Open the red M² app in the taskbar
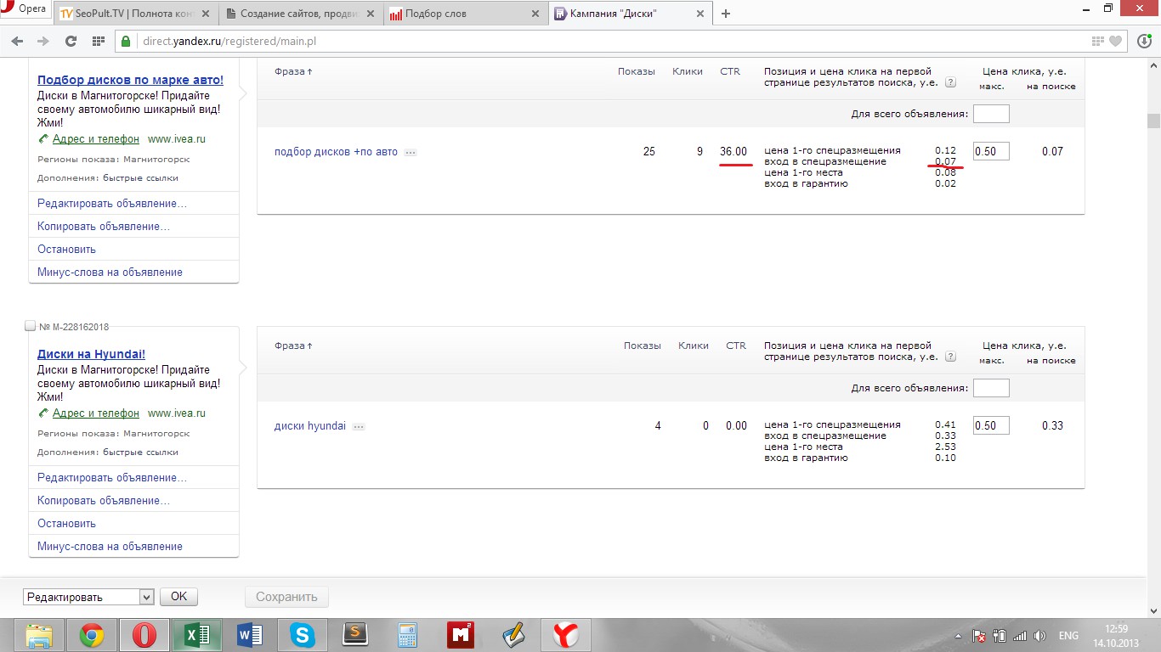The width and height of the screenshot is (1161, 652). pyautogui.click(x=460, y=635)
